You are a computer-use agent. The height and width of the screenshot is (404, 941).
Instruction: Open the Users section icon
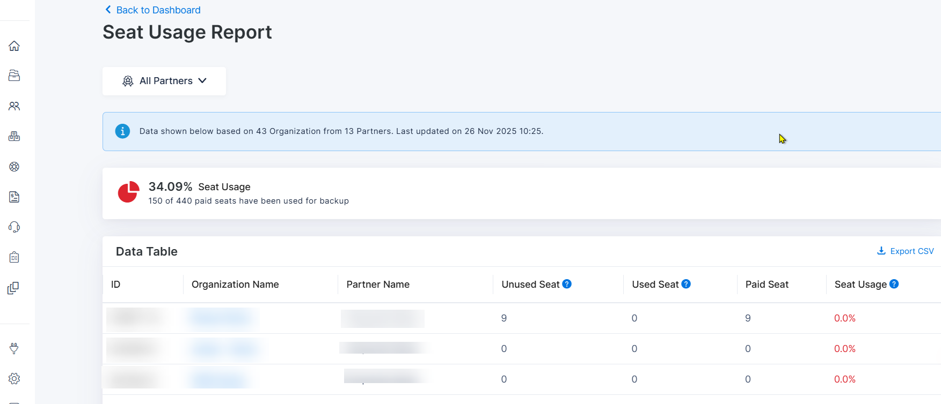click(x=14, y=106)
